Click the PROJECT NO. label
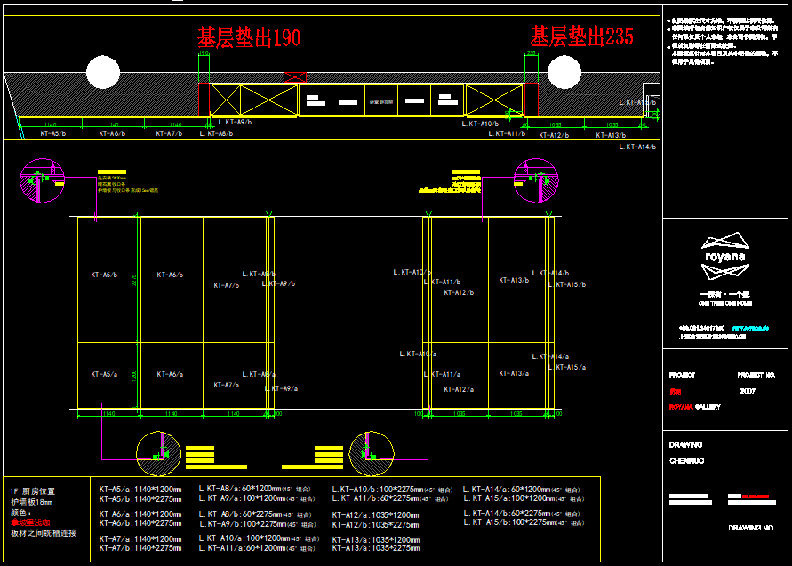Viewport: 792px width, 566px height. point(756,375)
